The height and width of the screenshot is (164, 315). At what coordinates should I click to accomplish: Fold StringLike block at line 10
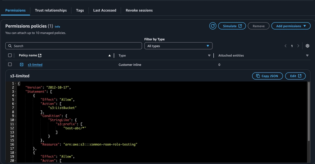tap(16, 120)
